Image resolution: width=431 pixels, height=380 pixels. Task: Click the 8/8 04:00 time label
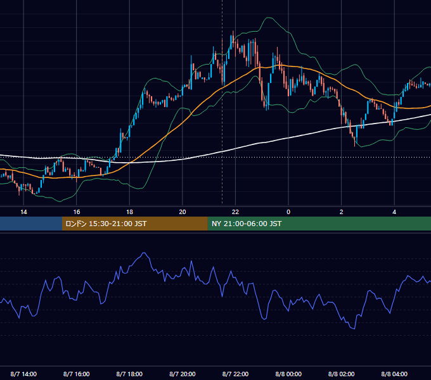tap(394, 374)
